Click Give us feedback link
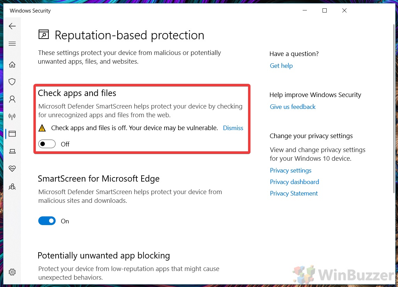Screen dimensions: 398x287 [x=293, y=107]
